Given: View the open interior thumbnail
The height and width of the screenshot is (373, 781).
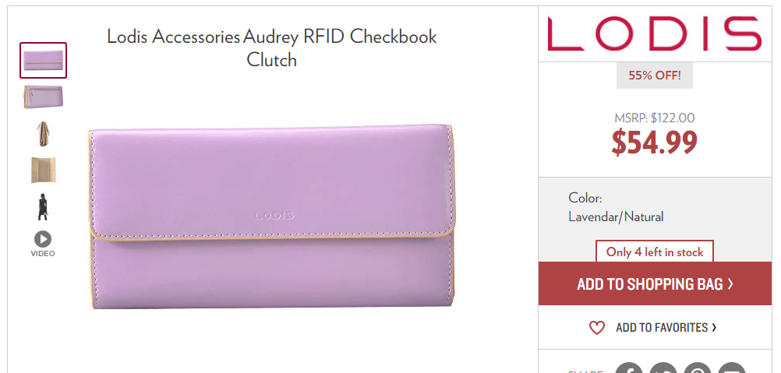Looking at the screenshot, I should pyautogui.click(x=44, y=170).
